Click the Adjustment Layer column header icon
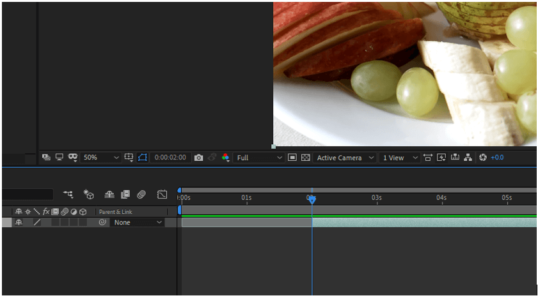Screen dimensions: 538x298 (x=74, y=212)
